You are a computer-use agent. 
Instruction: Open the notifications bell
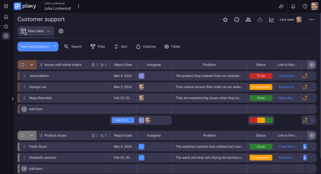point(293,6)
